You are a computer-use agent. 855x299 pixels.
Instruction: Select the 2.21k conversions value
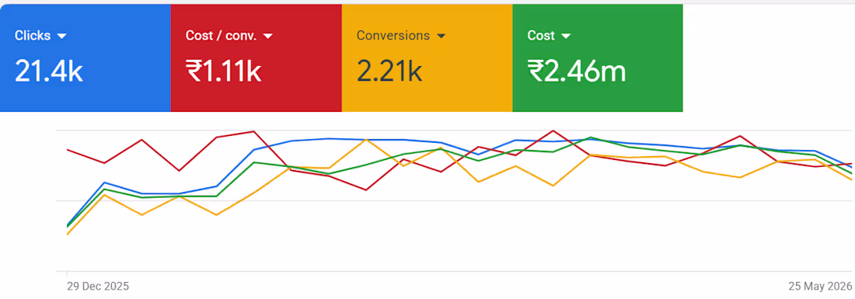(389, 71)
